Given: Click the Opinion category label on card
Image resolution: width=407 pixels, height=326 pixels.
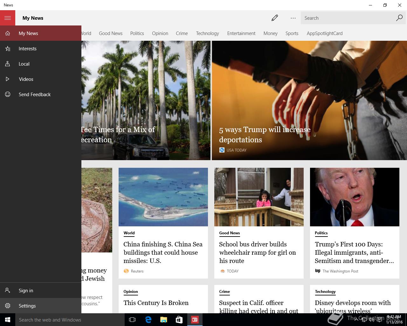Looking at the screenshot, I should point(131,292).
